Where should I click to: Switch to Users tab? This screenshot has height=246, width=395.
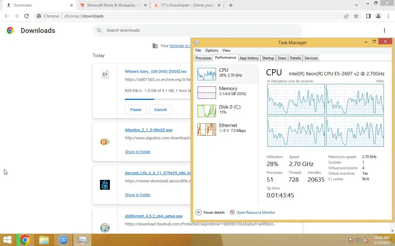pyautogui.click(x=282, y=58)
